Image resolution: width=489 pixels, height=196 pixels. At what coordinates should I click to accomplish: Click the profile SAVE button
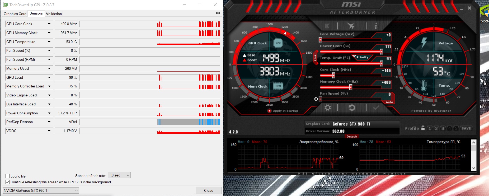point(466,128)
